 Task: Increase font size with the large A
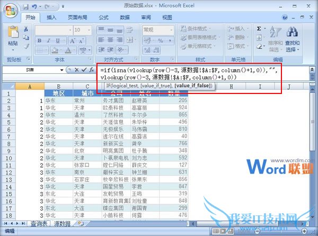tap(72, 41)
